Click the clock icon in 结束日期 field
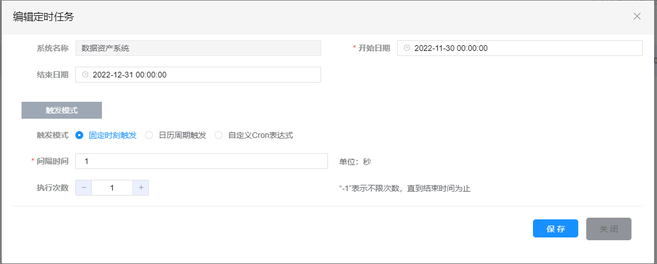 click(x=85, y=75)
